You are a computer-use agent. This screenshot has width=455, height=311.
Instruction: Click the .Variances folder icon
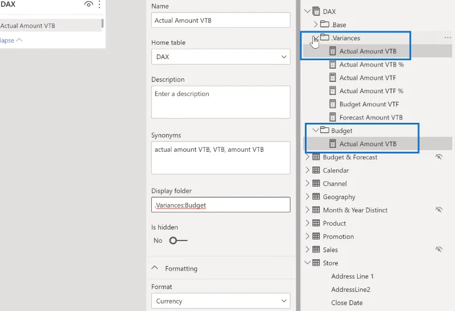(324, 38)
